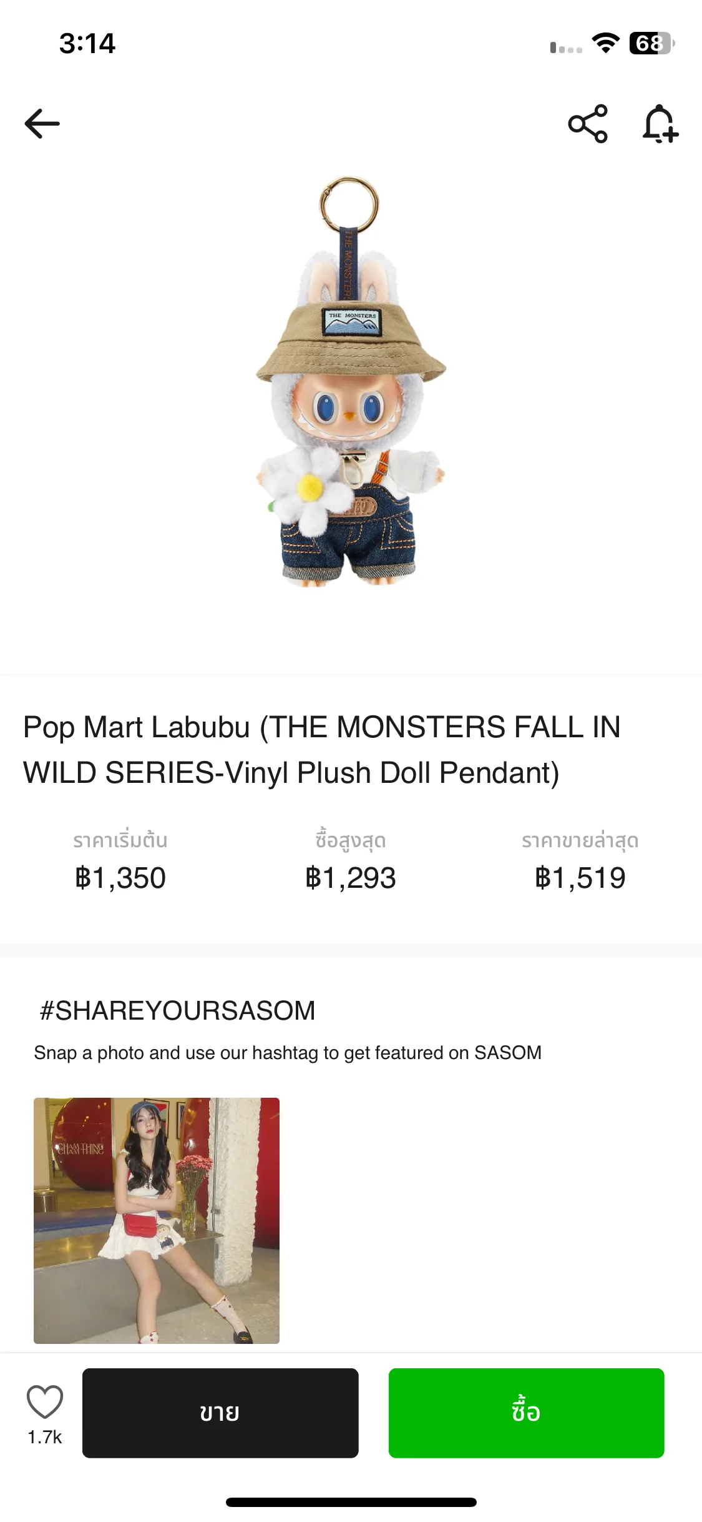Add a price alert with the bell icon
This screenshot has height=1522, width=702.
click(x=660, y=123)
